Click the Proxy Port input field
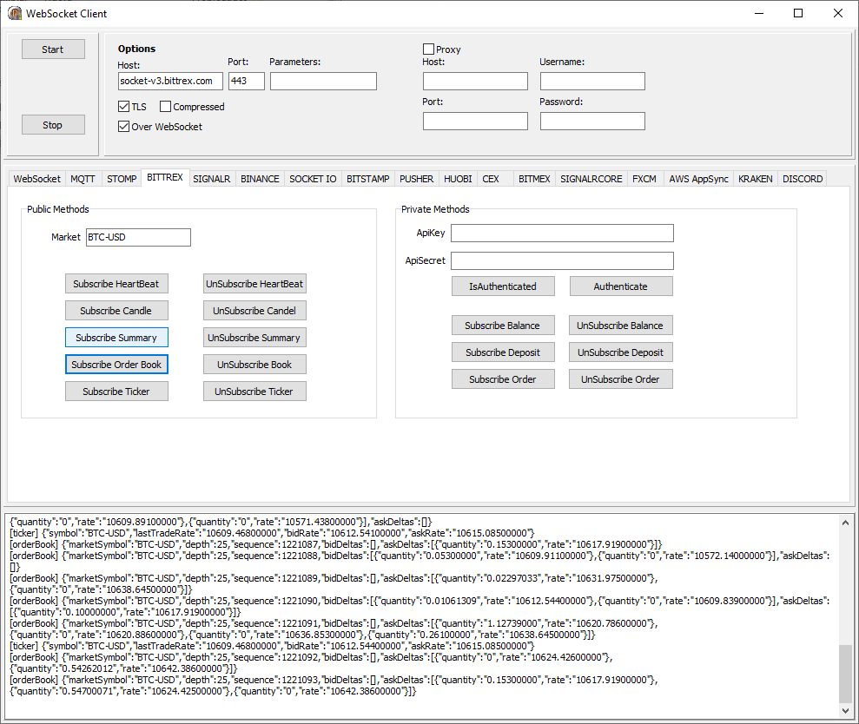This screenshot has height=724, width=859. [x=475, y=121]
